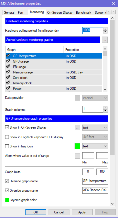The width and height of the screenshot is (118, 218).
Task: Decrease the graph columns value
Action: pos(106,111)
